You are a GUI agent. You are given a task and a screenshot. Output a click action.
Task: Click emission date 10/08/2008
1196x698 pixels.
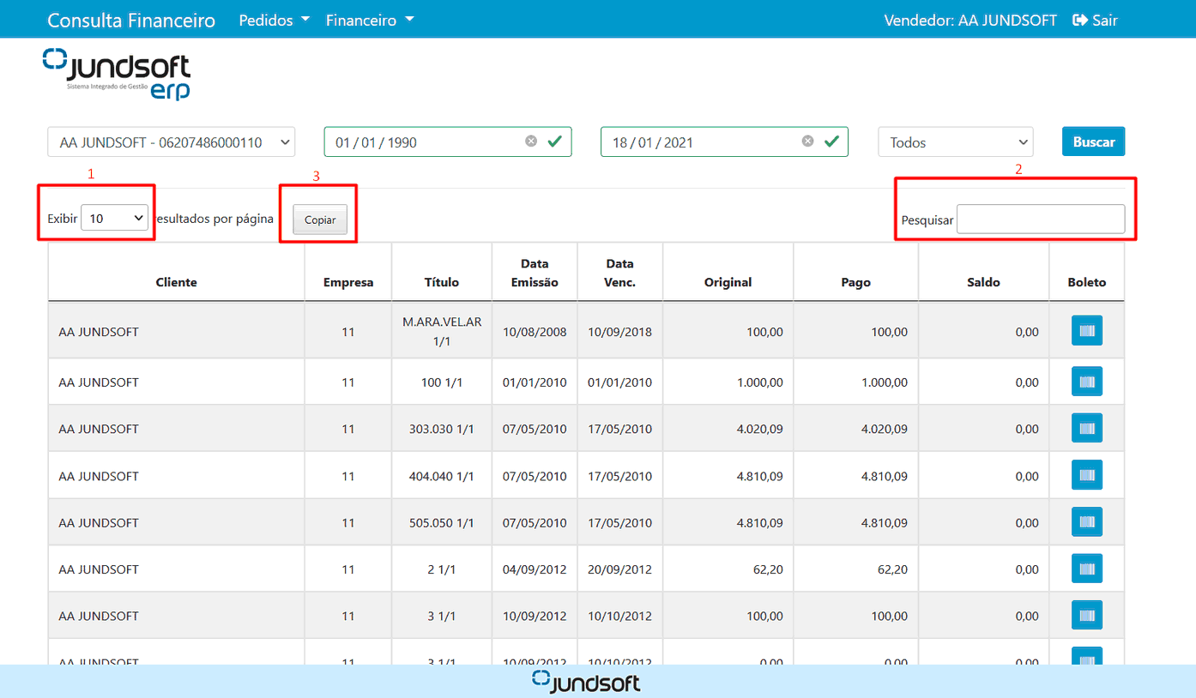click(x=535, y=332)
